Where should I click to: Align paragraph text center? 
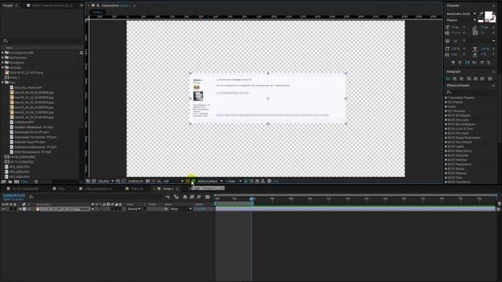pyautogui.click(x=455, y=78)
